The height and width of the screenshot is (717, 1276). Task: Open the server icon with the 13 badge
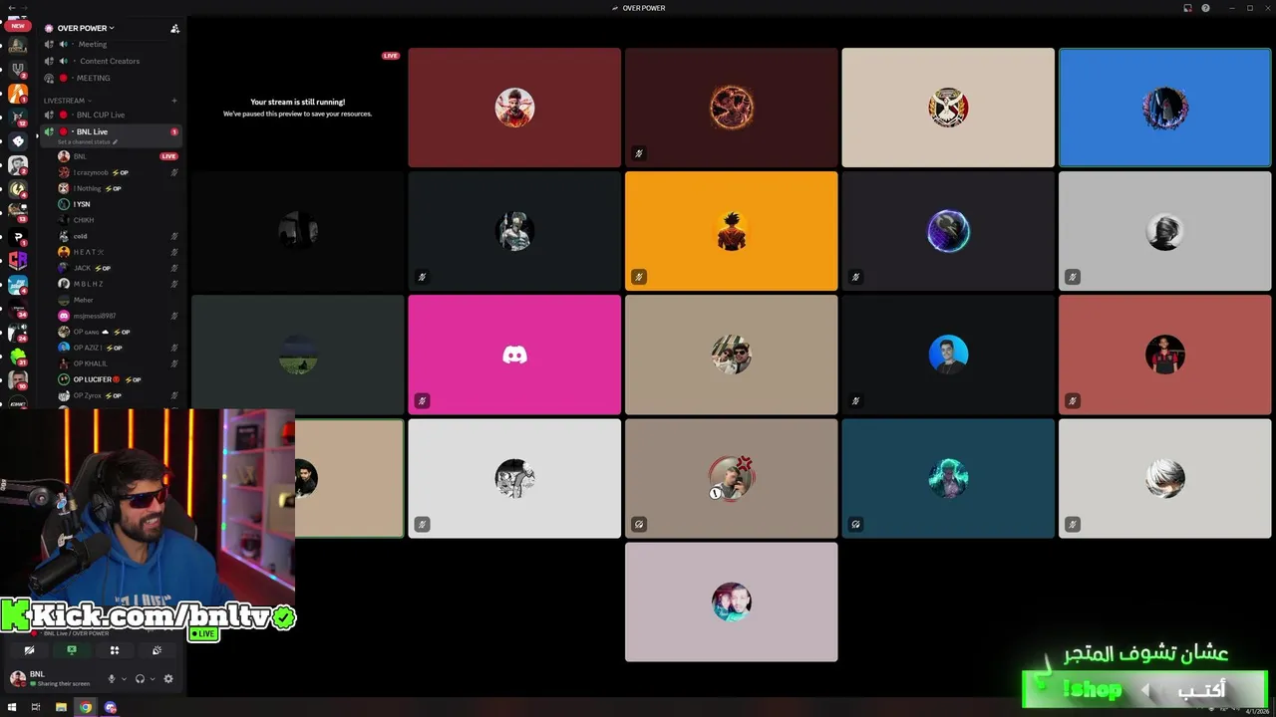tap(18, 213)
